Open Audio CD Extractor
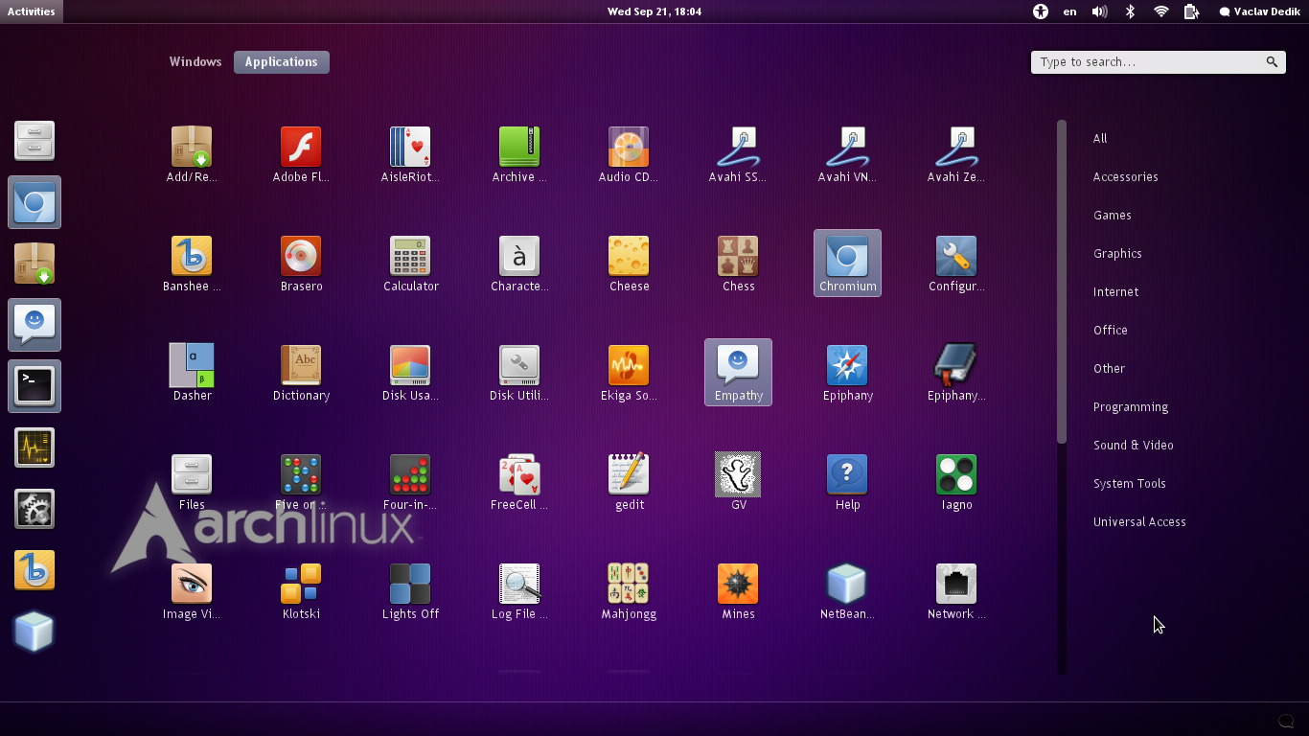Viewport: 1309px width, 736px height. (x=629, y=154)
